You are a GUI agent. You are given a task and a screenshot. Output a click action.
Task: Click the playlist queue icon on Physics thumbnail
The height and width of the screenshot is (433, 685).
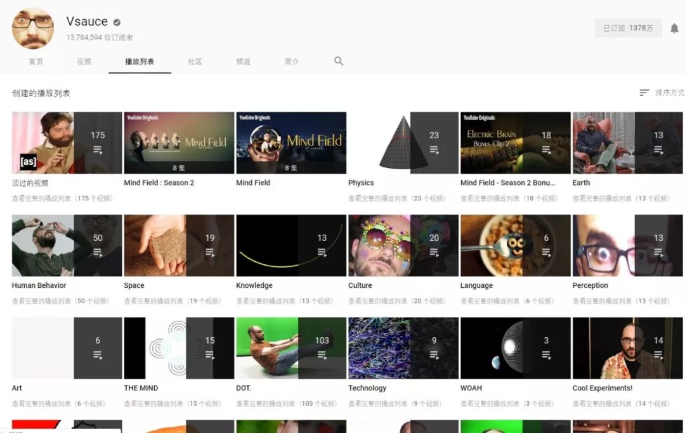pyautogui.click(x=434, y=150)
